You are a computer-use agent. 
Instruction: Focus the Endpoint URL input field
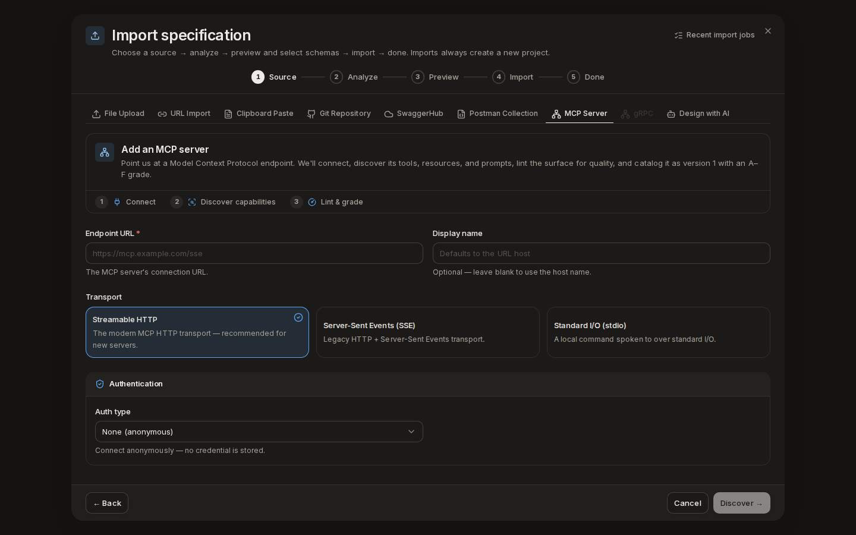(254, 253)
